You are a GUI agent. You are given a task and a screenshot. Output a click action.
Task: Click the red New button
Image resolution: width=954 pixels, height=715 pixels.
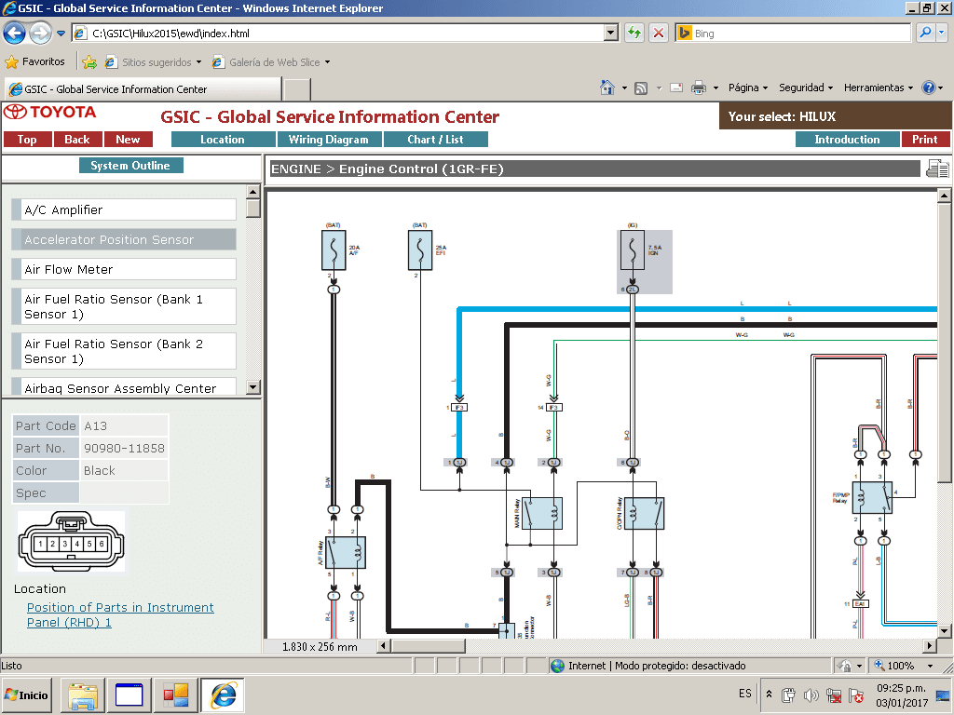128,140
